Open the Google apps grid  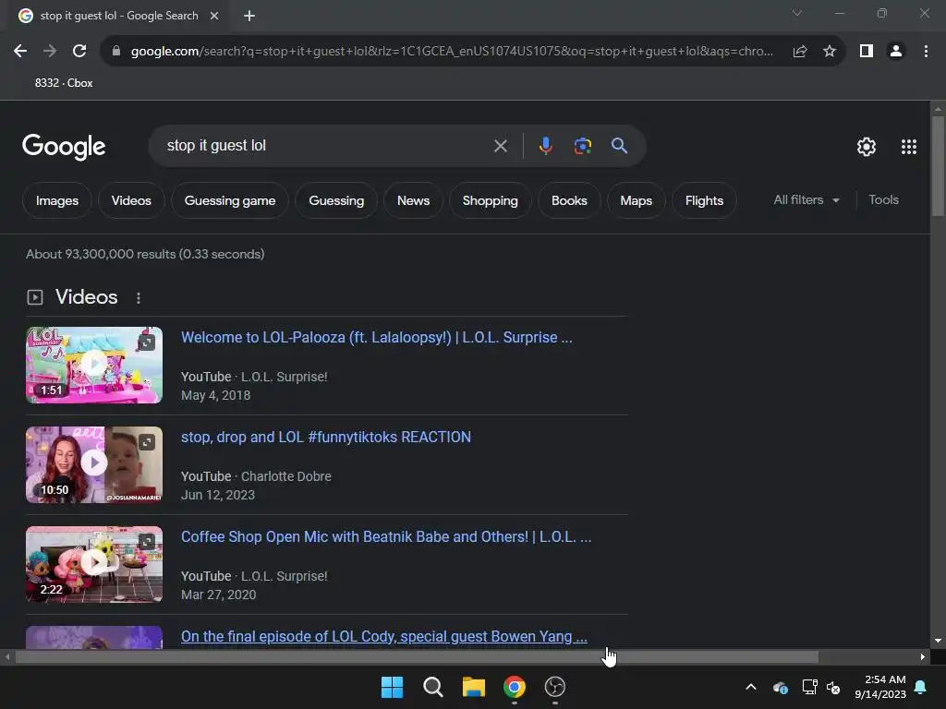click(x=909, y=147)
